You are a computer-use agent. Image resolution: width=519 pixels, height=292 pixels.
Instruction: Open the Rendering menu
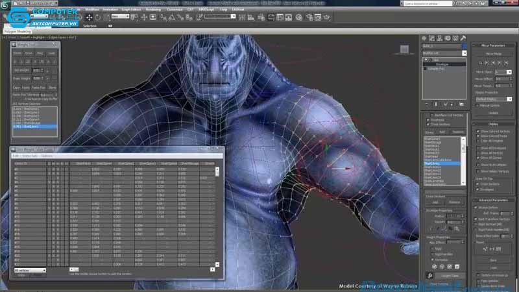tap(153, 10)
